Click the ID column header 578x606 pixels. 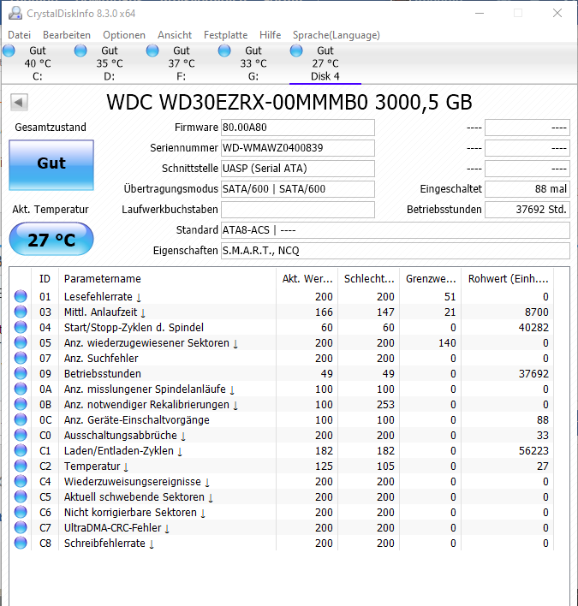pos(45,279)
